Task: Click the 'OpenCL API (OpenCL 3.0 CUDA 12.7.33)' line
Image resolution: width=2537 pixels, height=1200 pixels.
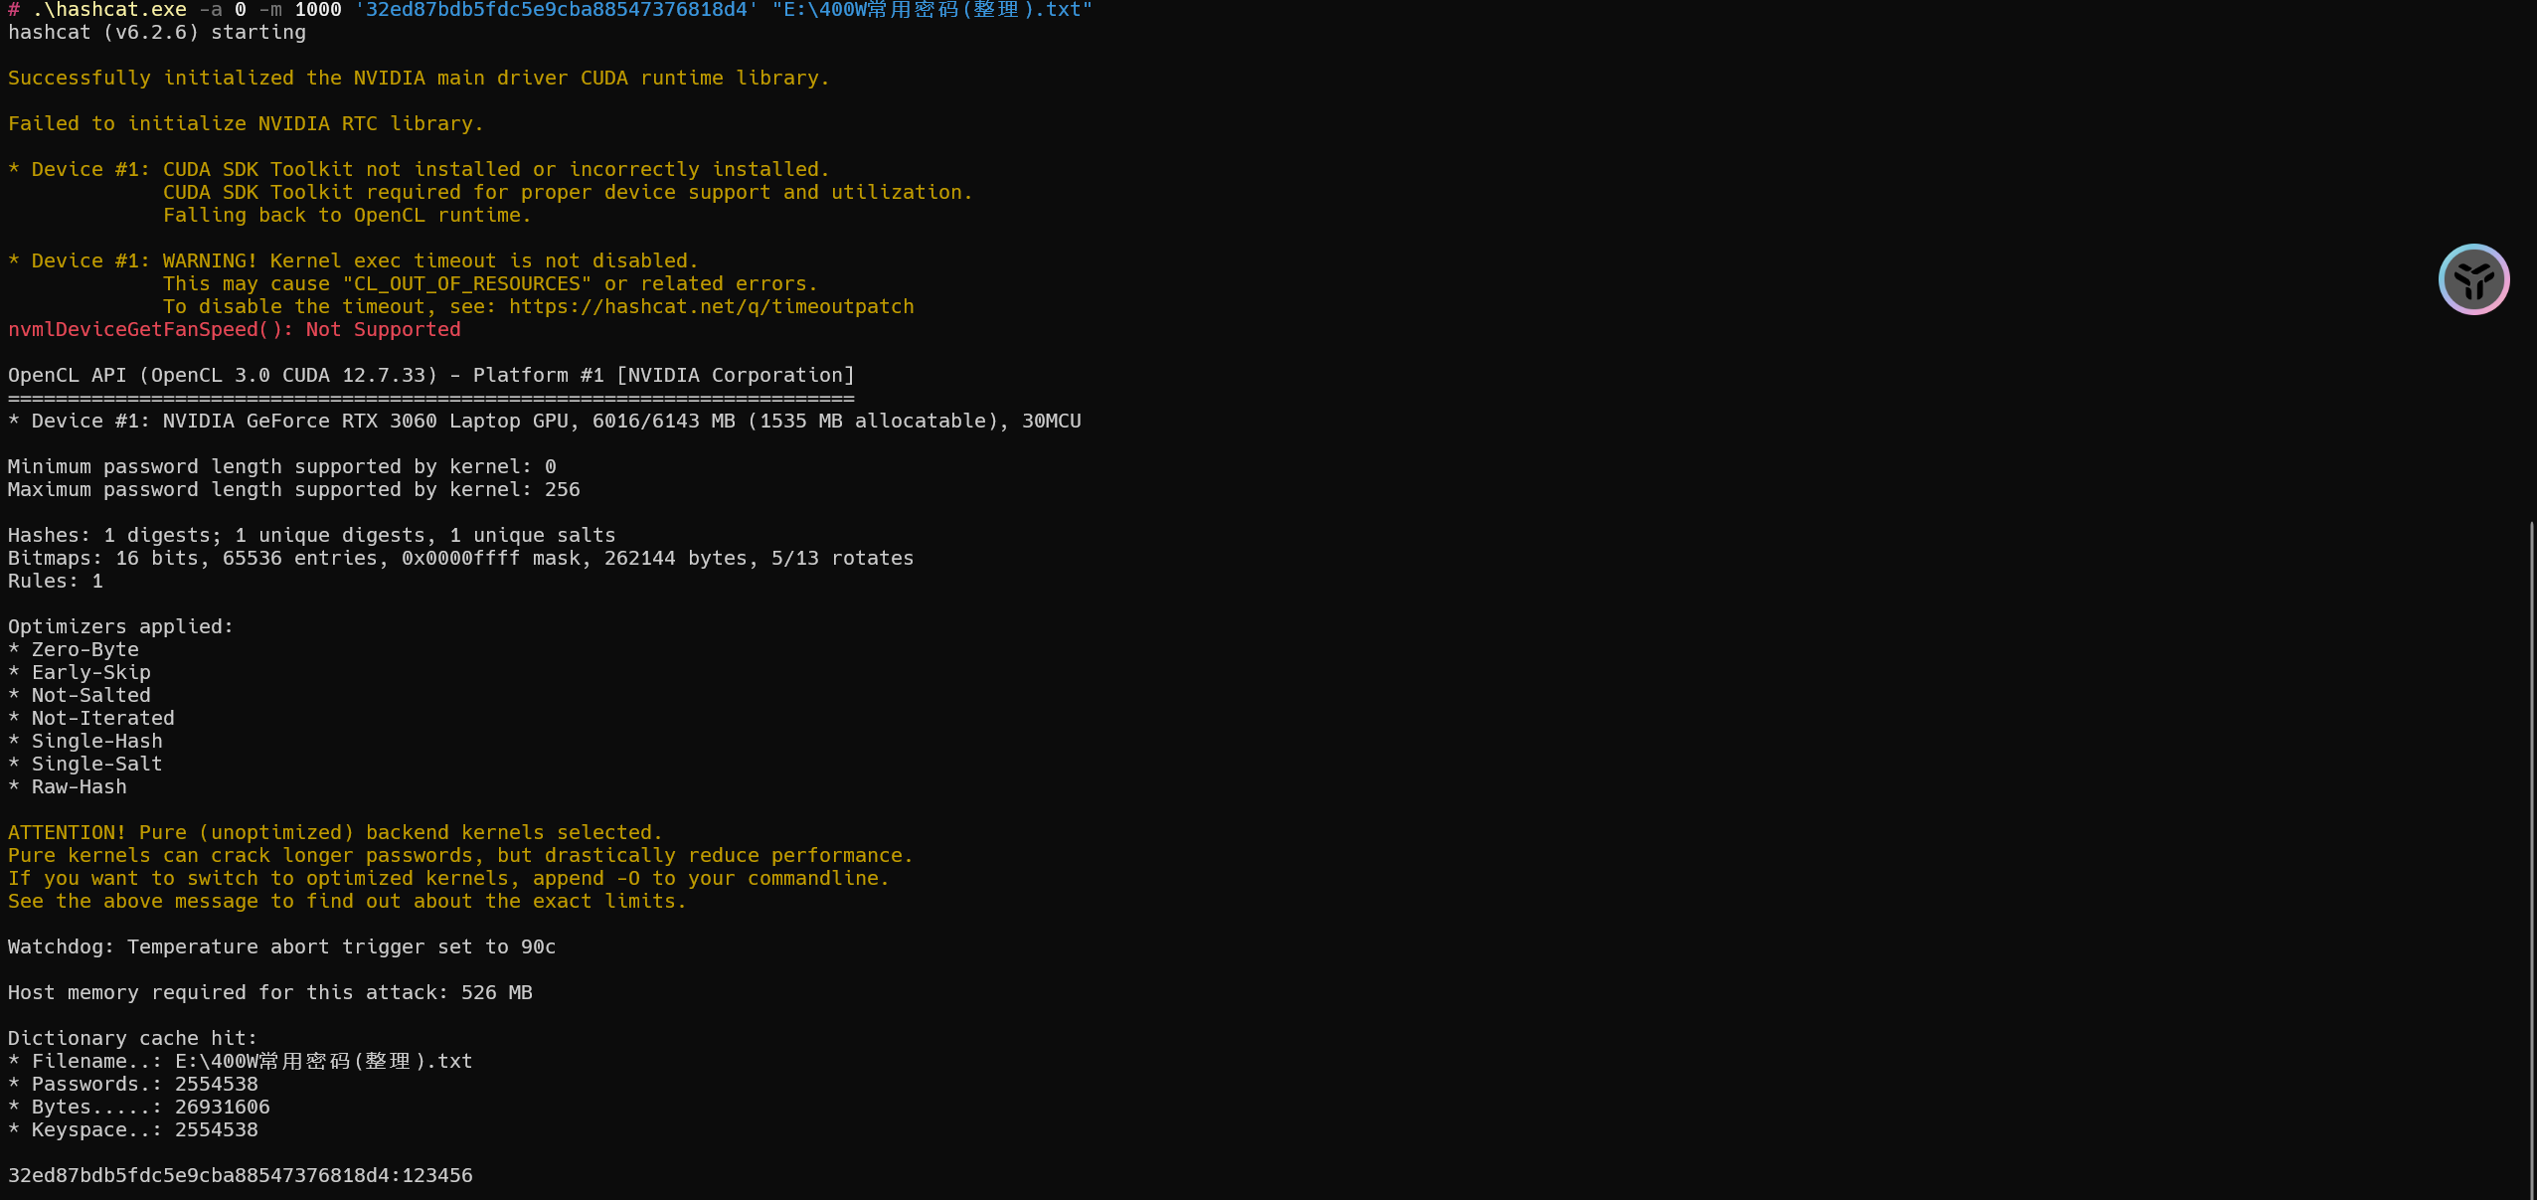Action: point(431,375)
